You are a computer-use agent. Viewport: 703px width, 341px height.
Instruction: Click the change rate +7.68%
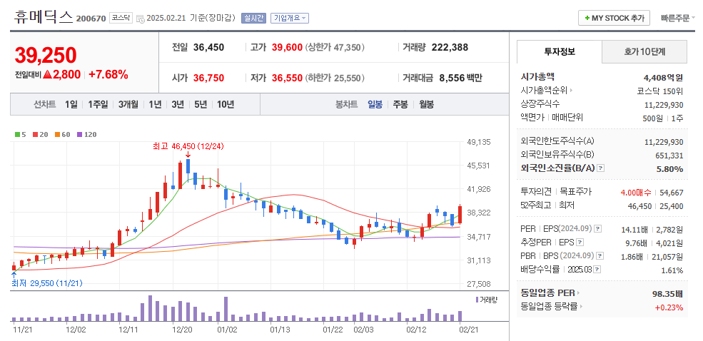coord(108,74)
